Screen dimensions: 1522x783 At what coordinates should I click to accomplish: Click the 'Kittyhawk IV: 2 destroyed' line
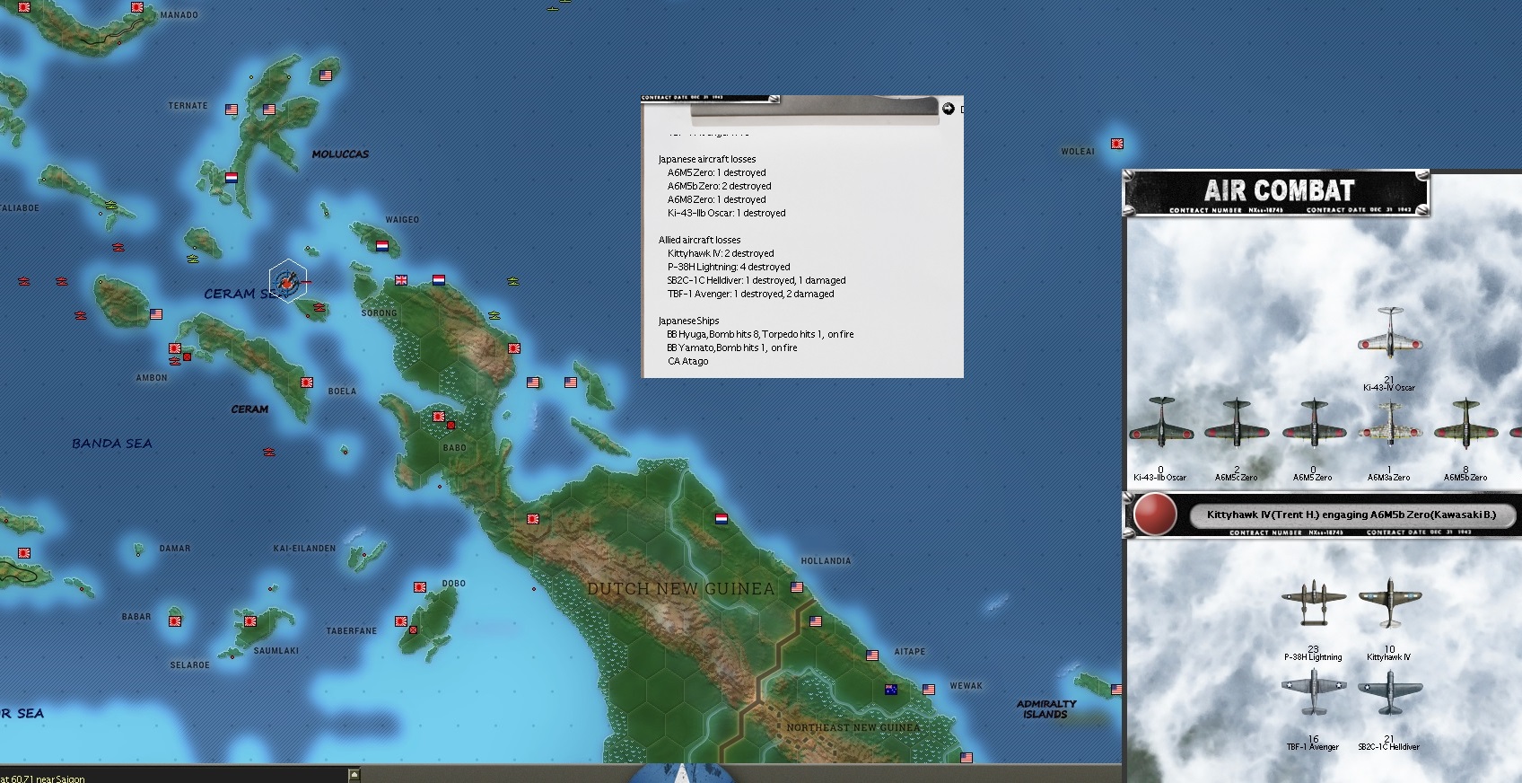point(721,253)
